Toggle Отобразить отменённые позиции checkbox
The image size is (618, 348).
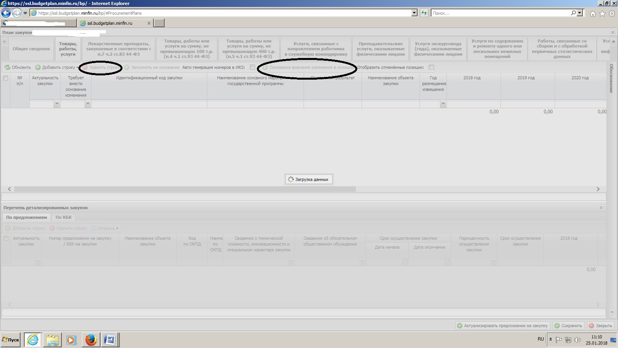pos(431,67)
